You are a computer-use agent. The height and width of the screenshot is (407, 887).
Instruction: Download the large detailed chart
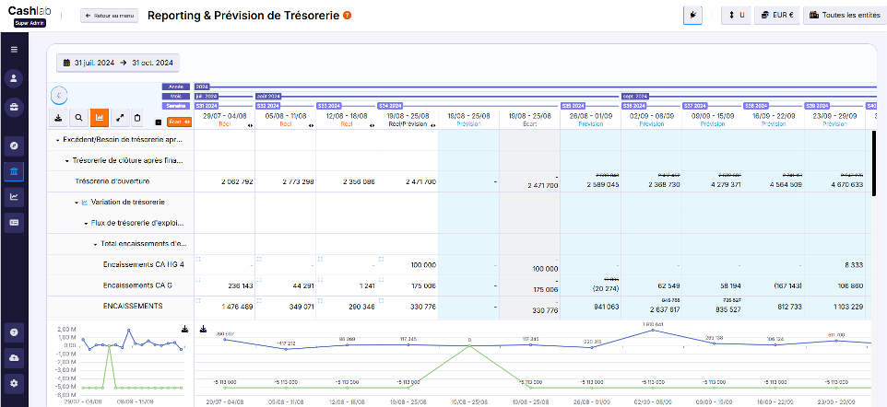coord(204,329)
